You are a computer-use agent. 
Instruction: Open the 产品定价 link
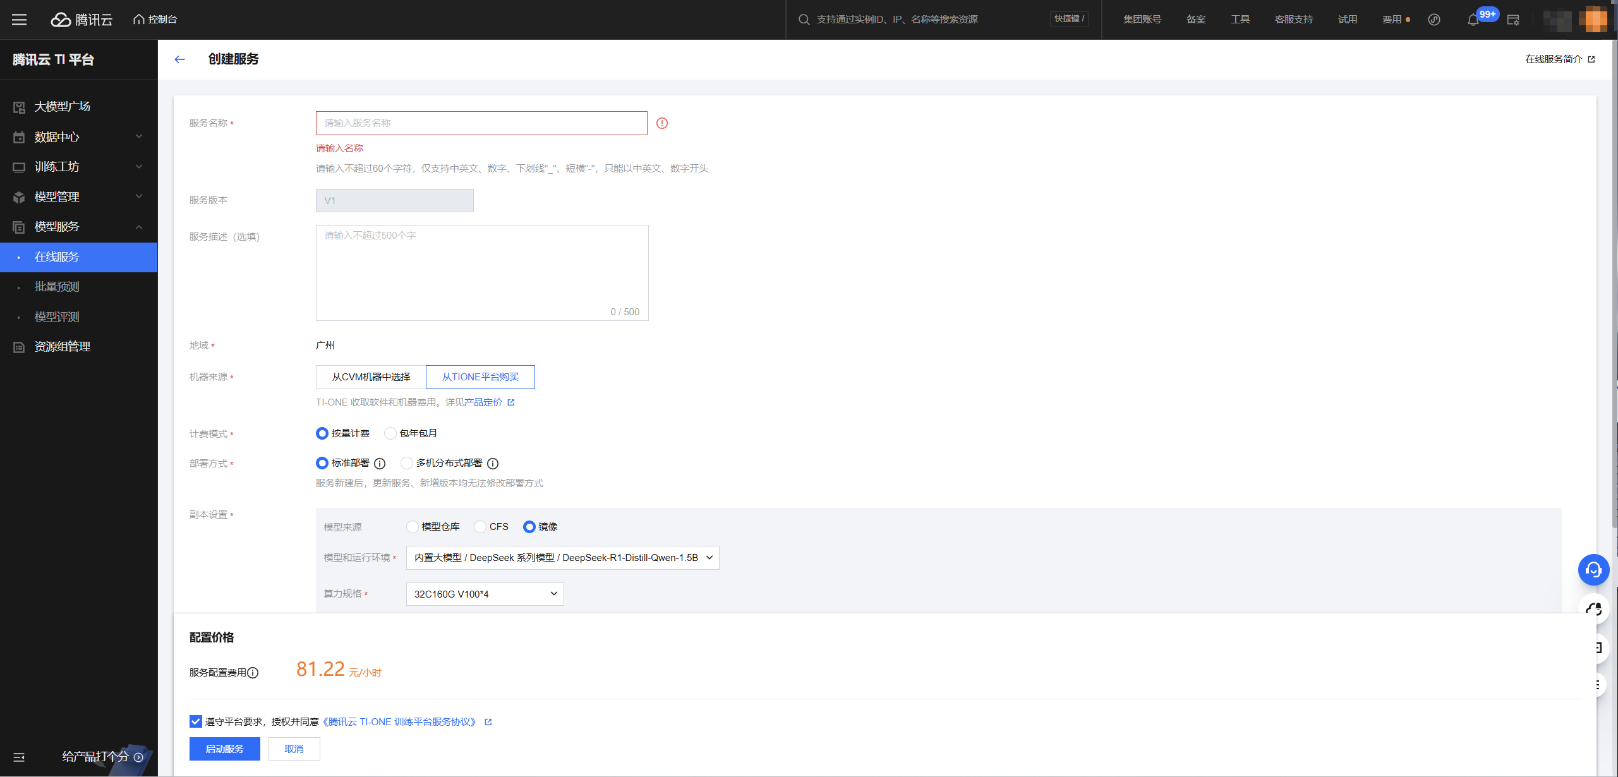coord(483,402)
